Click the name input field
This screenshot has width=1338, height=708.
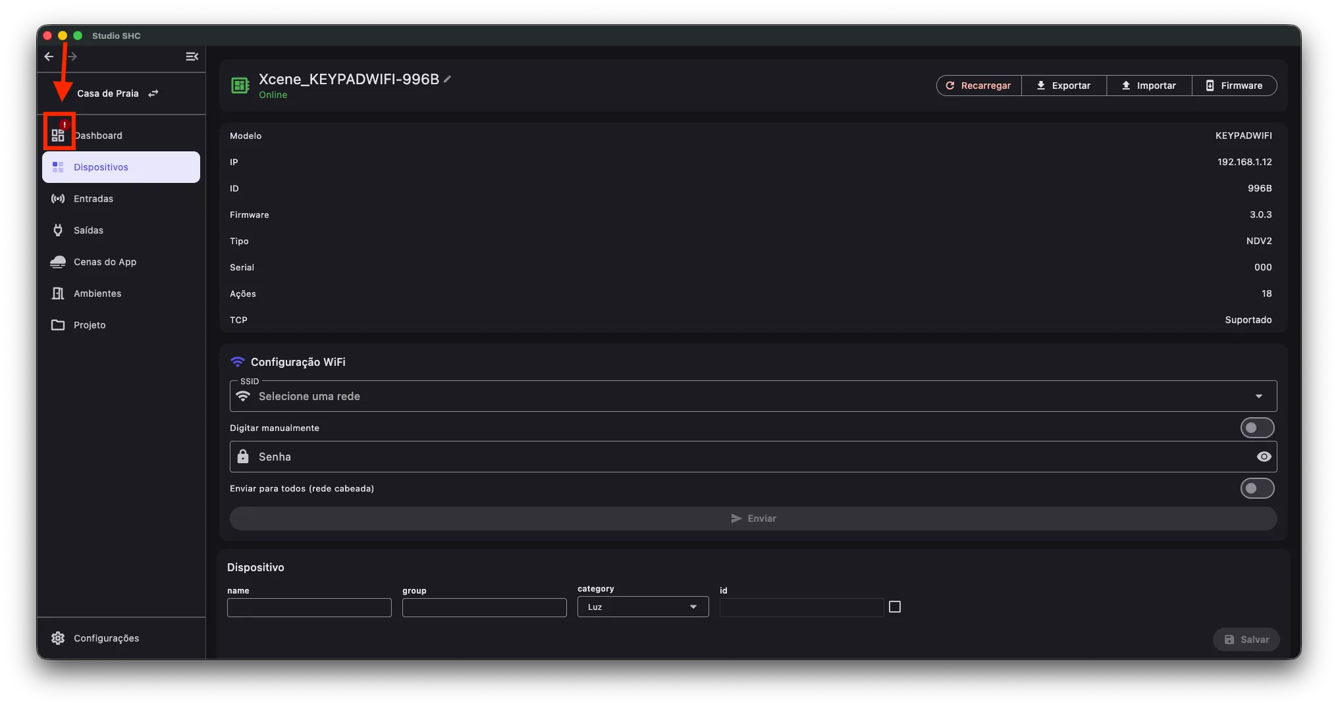coord(309,607)
